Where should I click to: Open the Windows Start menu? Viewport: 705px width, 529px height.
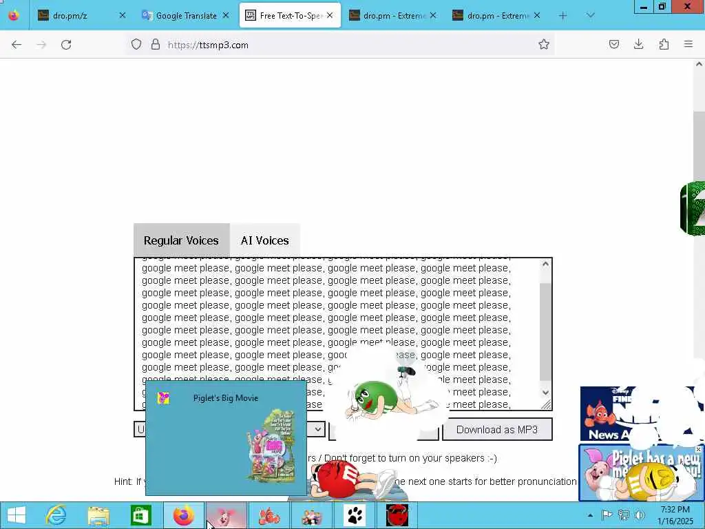coord(17,515)
